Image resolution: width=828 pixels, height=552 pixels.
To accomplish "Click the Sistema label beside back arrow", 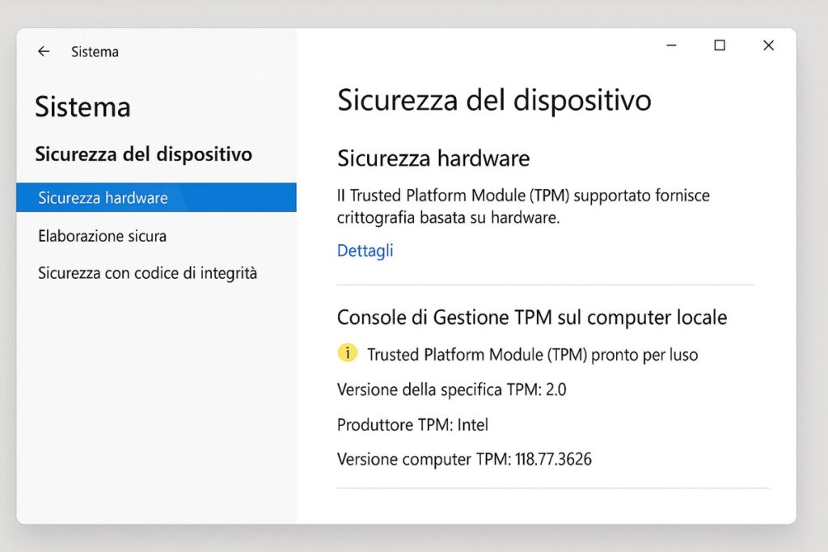I will pyautogui.click(x=95, y=52).
